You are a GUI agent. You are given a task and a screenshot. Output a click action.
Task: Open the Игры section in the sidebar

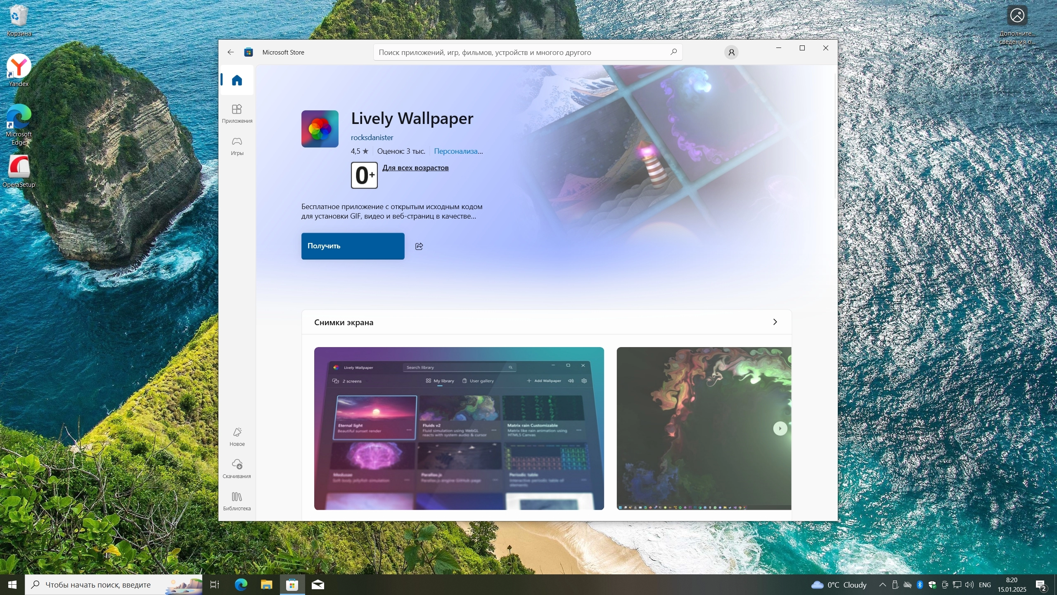tap(237, 146)
